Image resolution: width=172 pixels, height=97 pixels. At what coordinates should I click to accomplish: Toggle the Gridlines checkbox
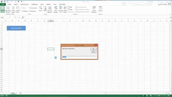22,11
